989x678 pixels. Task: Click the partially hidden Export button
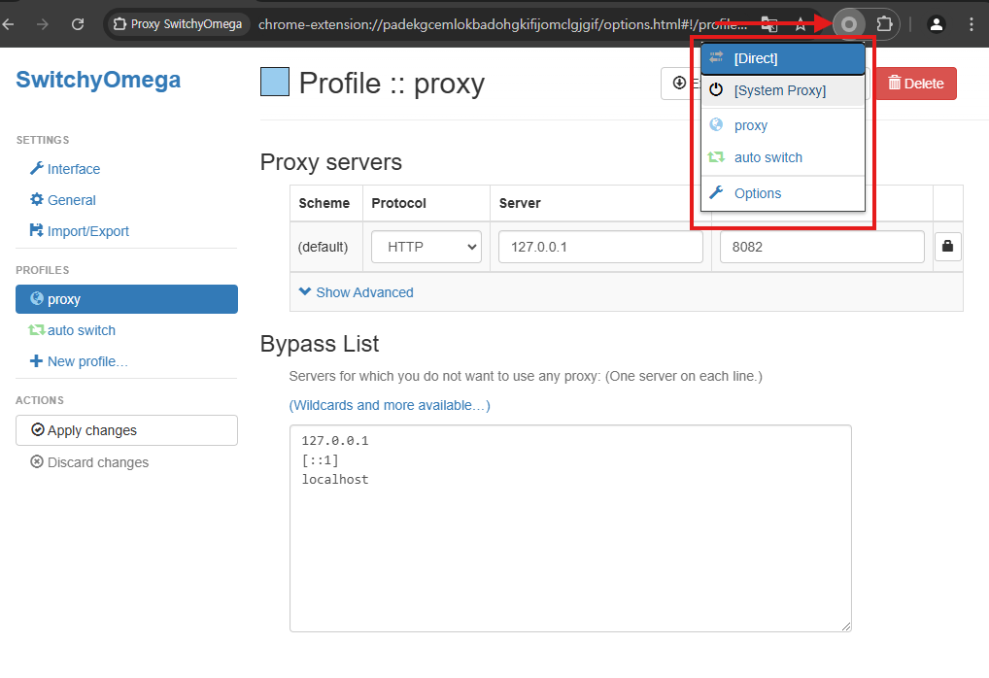(x=681, y=84)
